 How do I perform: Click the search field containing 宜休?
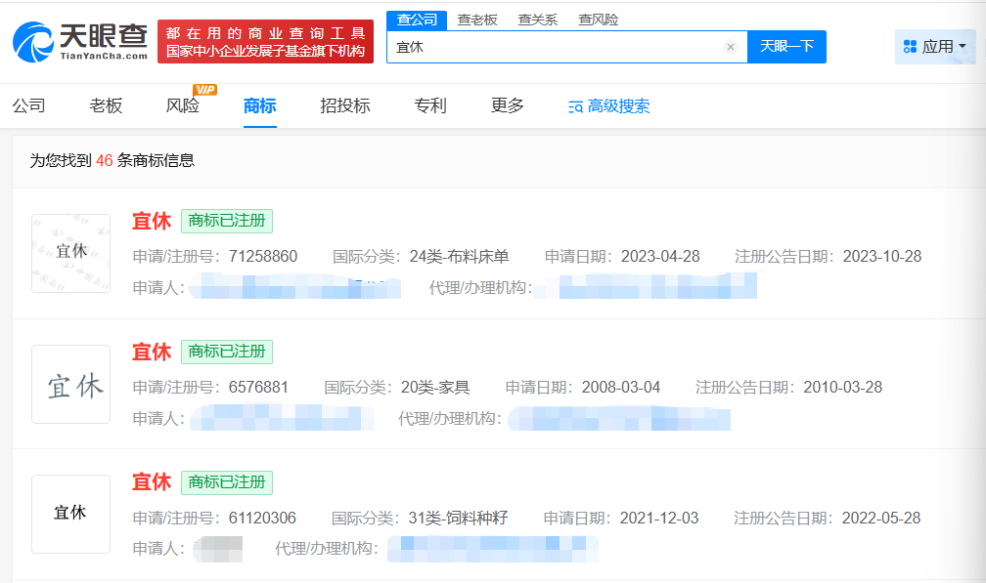pyautogui.click(x=558, y=47)
